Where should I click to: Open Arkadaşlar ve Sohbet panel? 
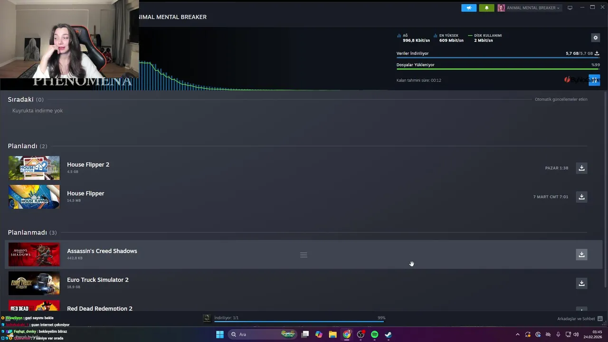[576, 319]
